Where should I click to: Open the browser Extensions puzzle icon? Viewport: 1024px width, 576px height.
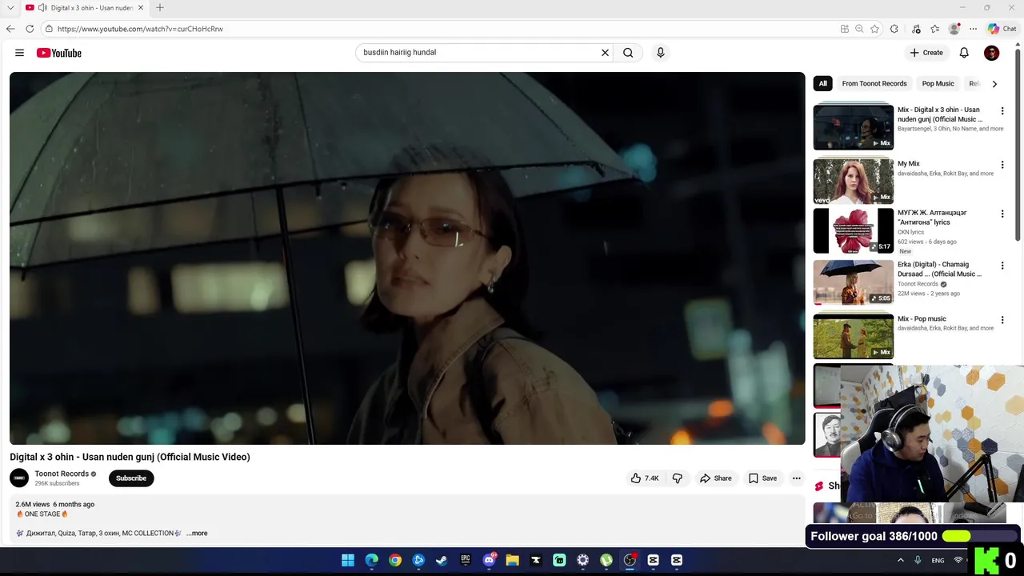coord(894,29)
